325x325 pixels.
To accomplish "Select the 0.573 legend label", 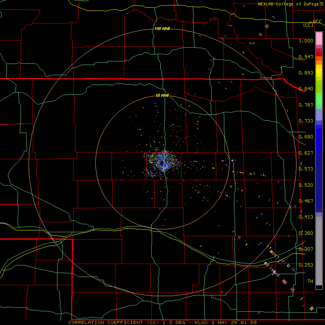I will 306,169.
